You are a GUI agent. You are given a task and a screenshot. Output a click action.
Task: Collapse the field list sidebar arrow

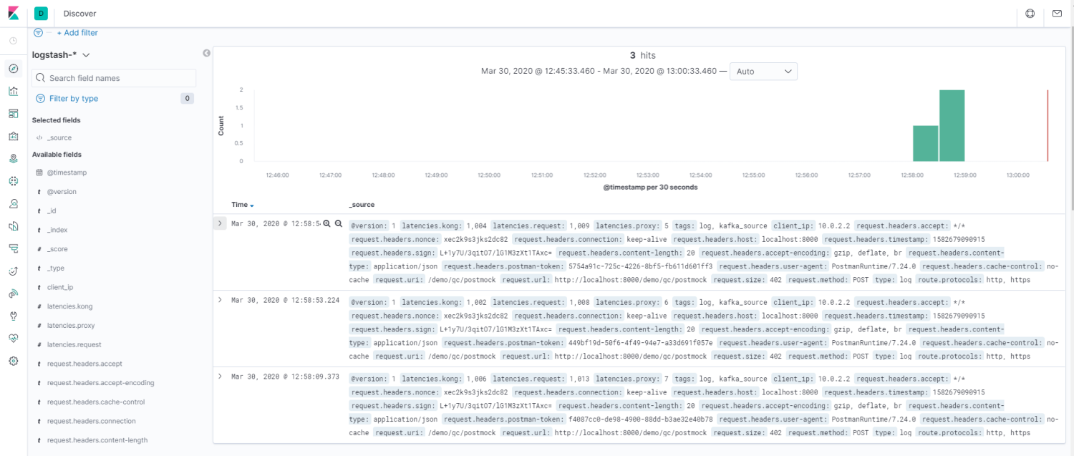pyautogui.click(x=206, y=53)
